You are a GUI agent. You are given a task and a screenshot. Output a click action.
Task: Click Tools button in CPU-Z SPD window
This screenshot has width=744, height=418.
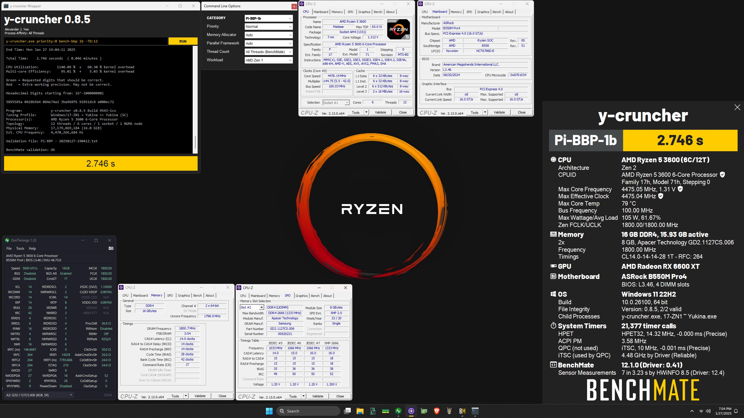(x=293, y=396)
